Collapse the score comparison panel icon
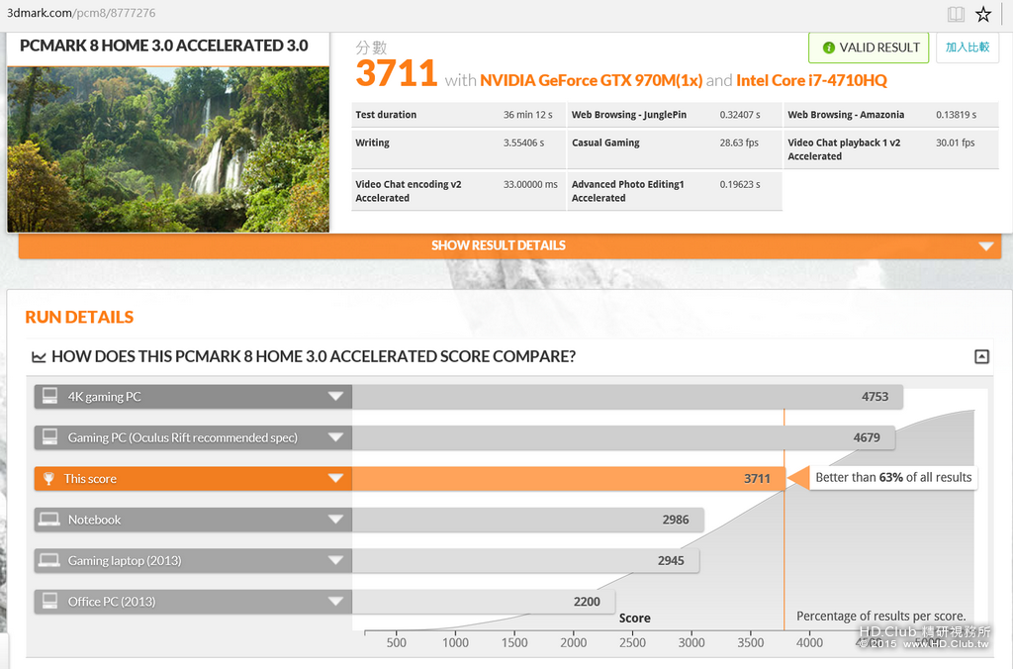Screen dimensions: 1013x669 click(981, 357)
